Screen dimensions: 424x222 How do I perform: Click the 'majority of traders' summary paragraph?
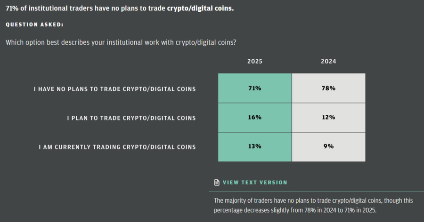(x=313, y=201)
